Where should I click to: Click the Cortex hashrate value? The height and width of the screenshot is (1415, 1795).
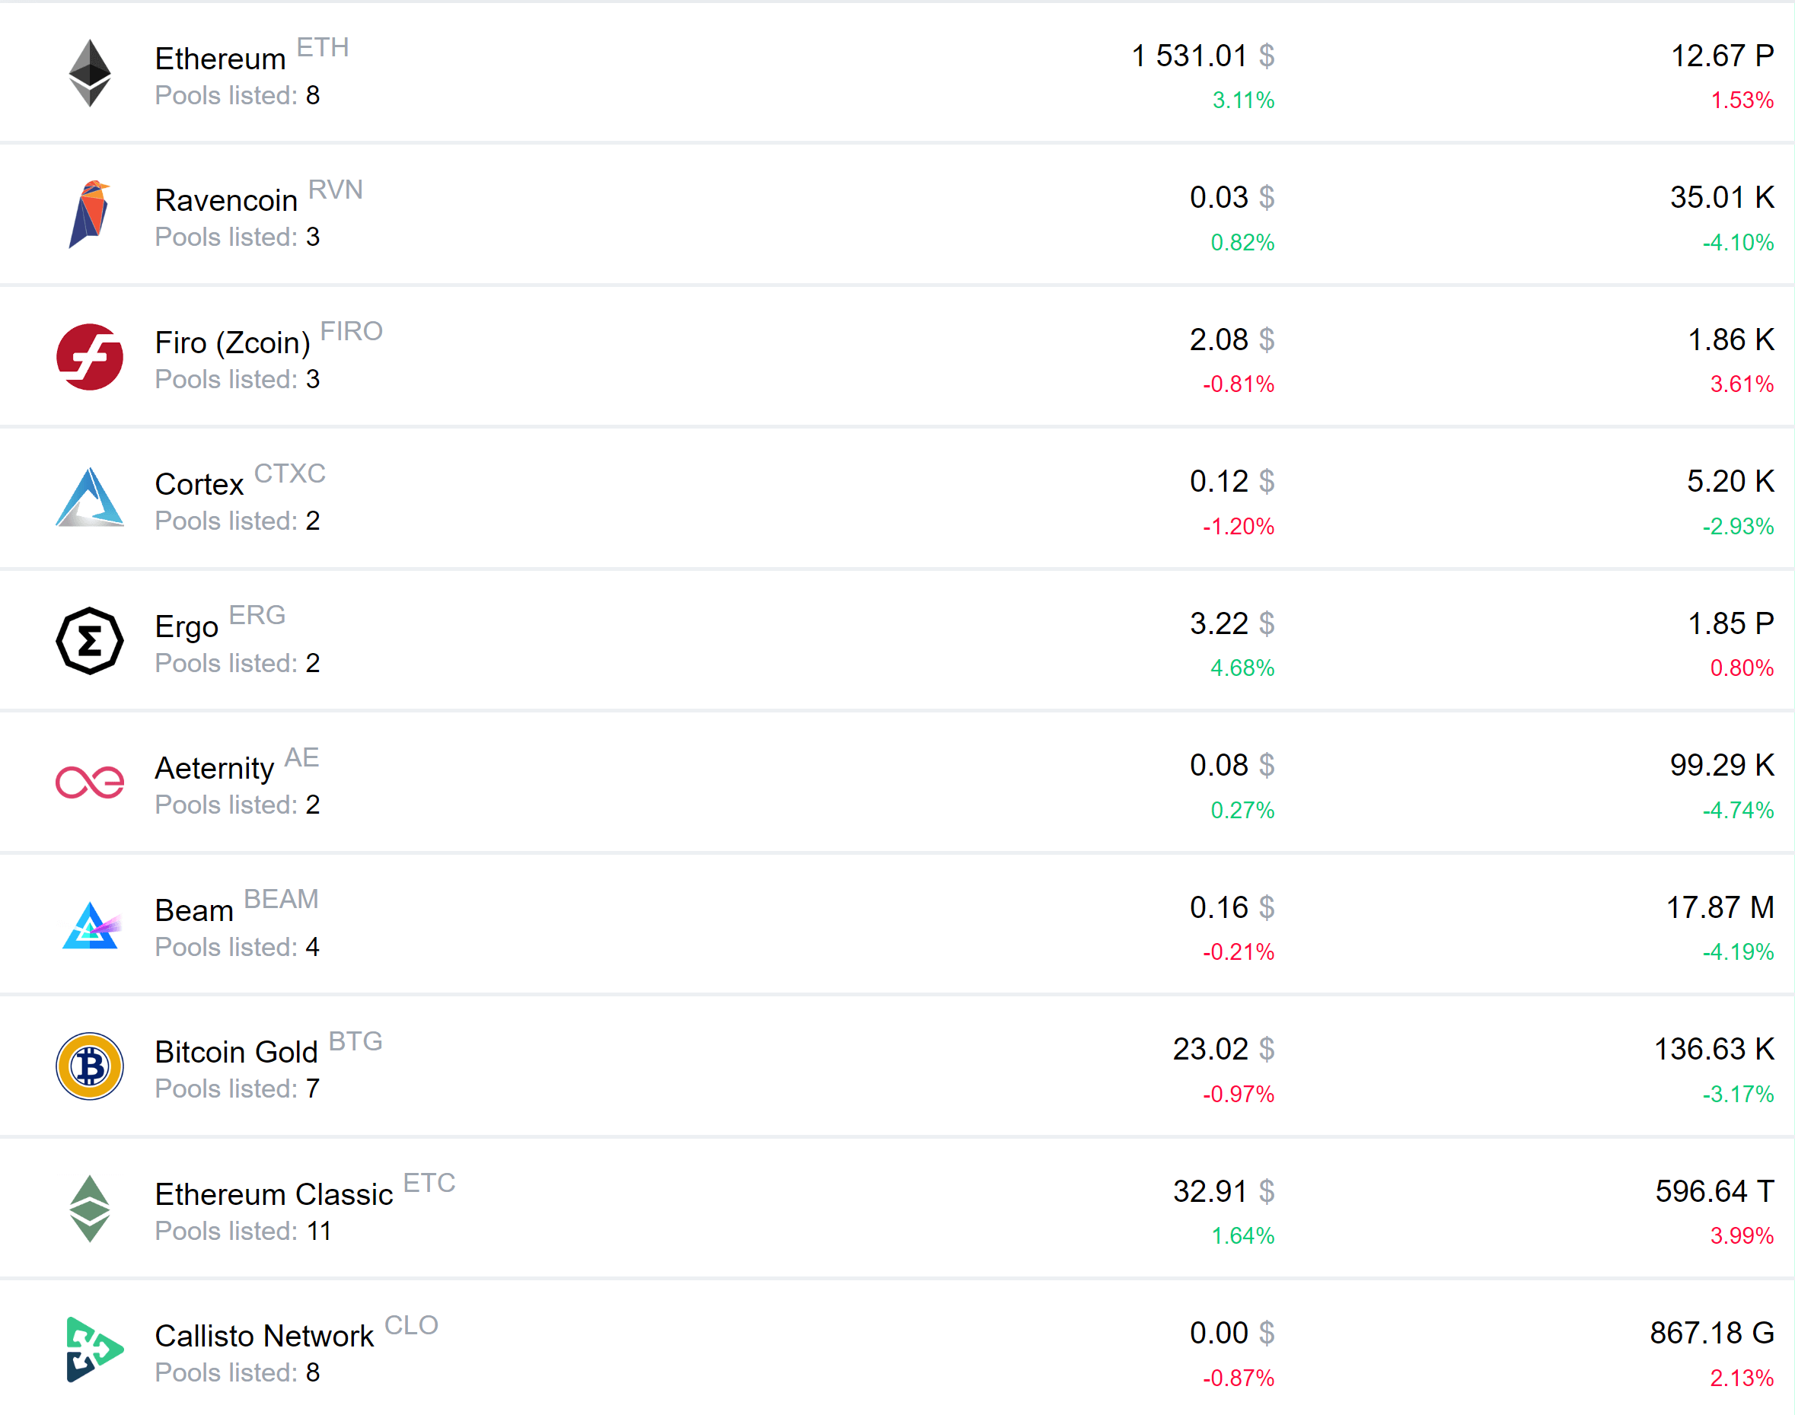(1730, 482)
